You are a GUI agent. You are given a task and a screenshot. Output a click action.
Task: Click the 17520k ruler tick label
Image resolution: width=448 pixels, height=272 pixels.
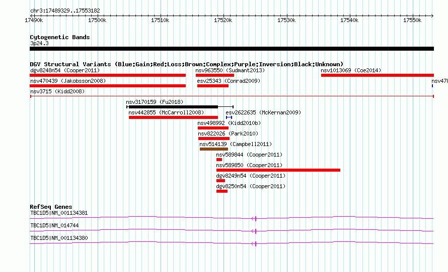pos(223,20)
